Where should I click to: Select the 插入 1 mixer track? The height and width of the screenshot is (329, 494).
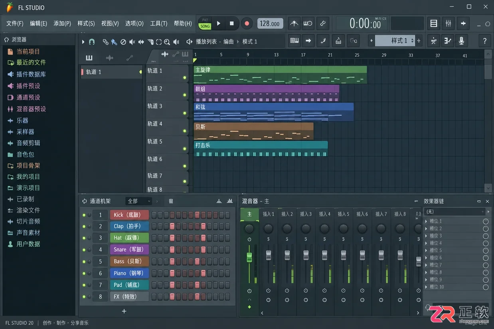pyautogui.click(x=268, y=214)
